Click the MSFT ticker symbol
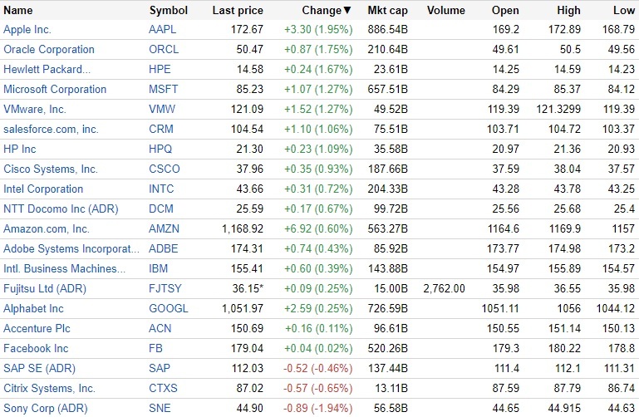The image size is (639, 417). coord(164,89)
